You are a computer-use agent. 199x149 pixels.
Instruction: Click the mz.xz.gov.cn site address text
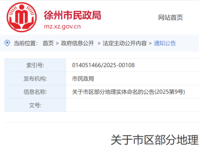(x=62, y=26)
